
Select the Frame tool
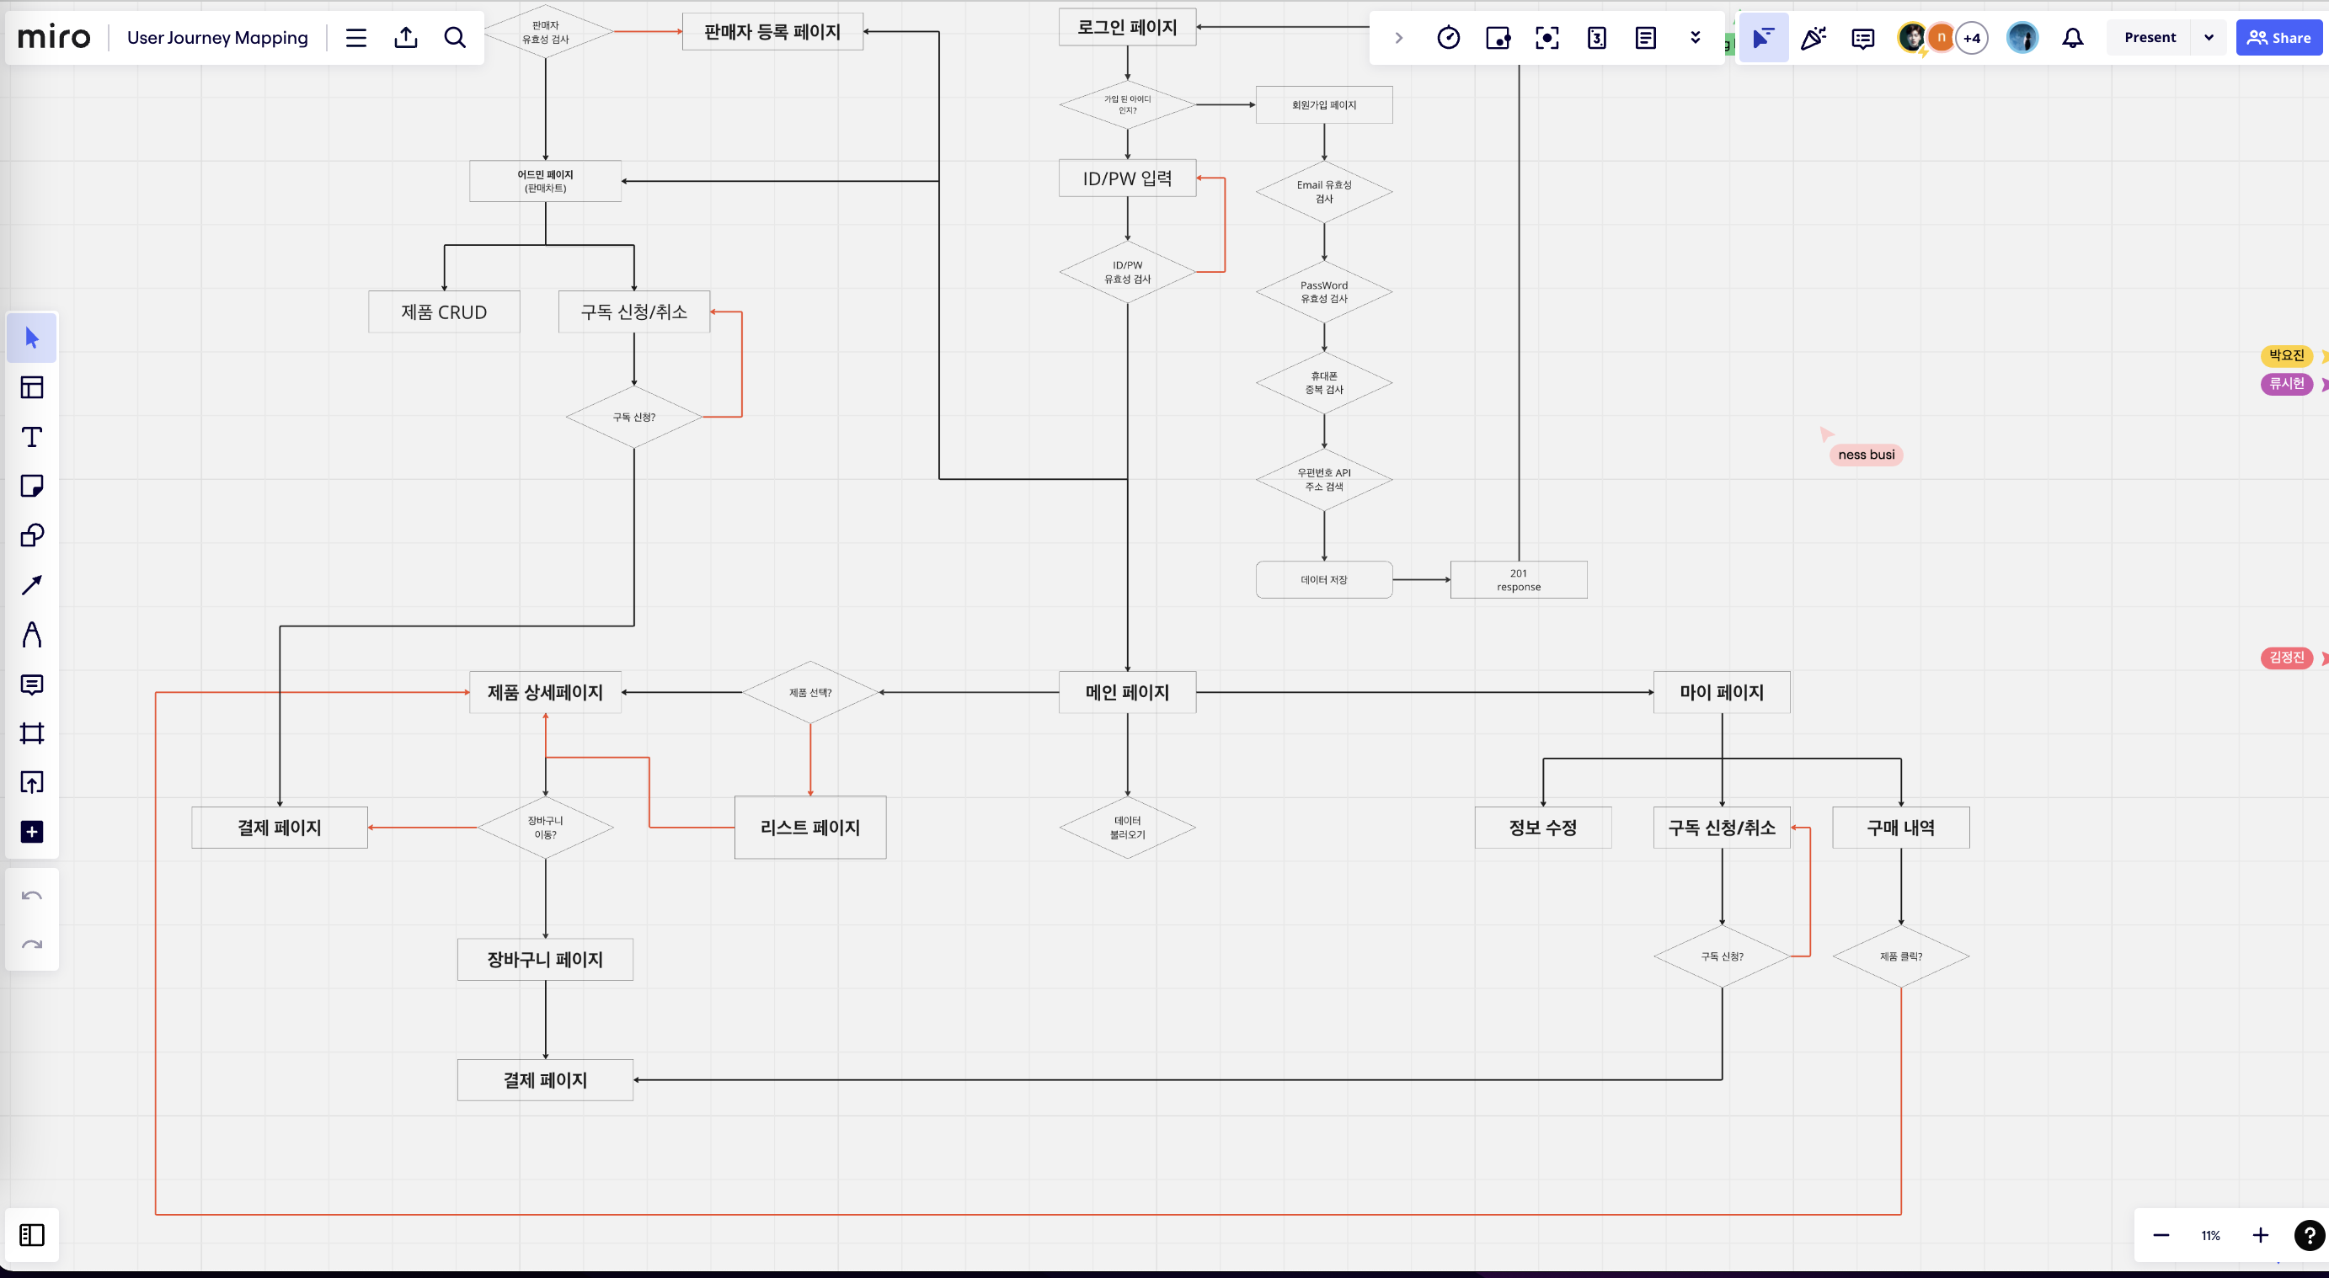coord(32,733)
